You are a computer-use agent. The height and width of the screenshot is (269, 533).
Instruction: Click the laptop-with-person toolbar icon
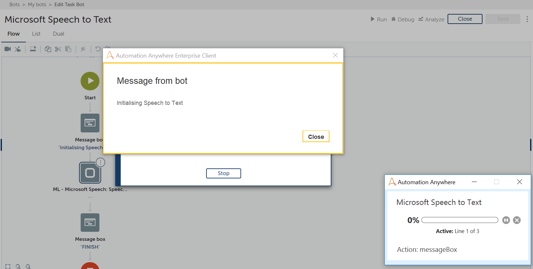pos(33,49)
